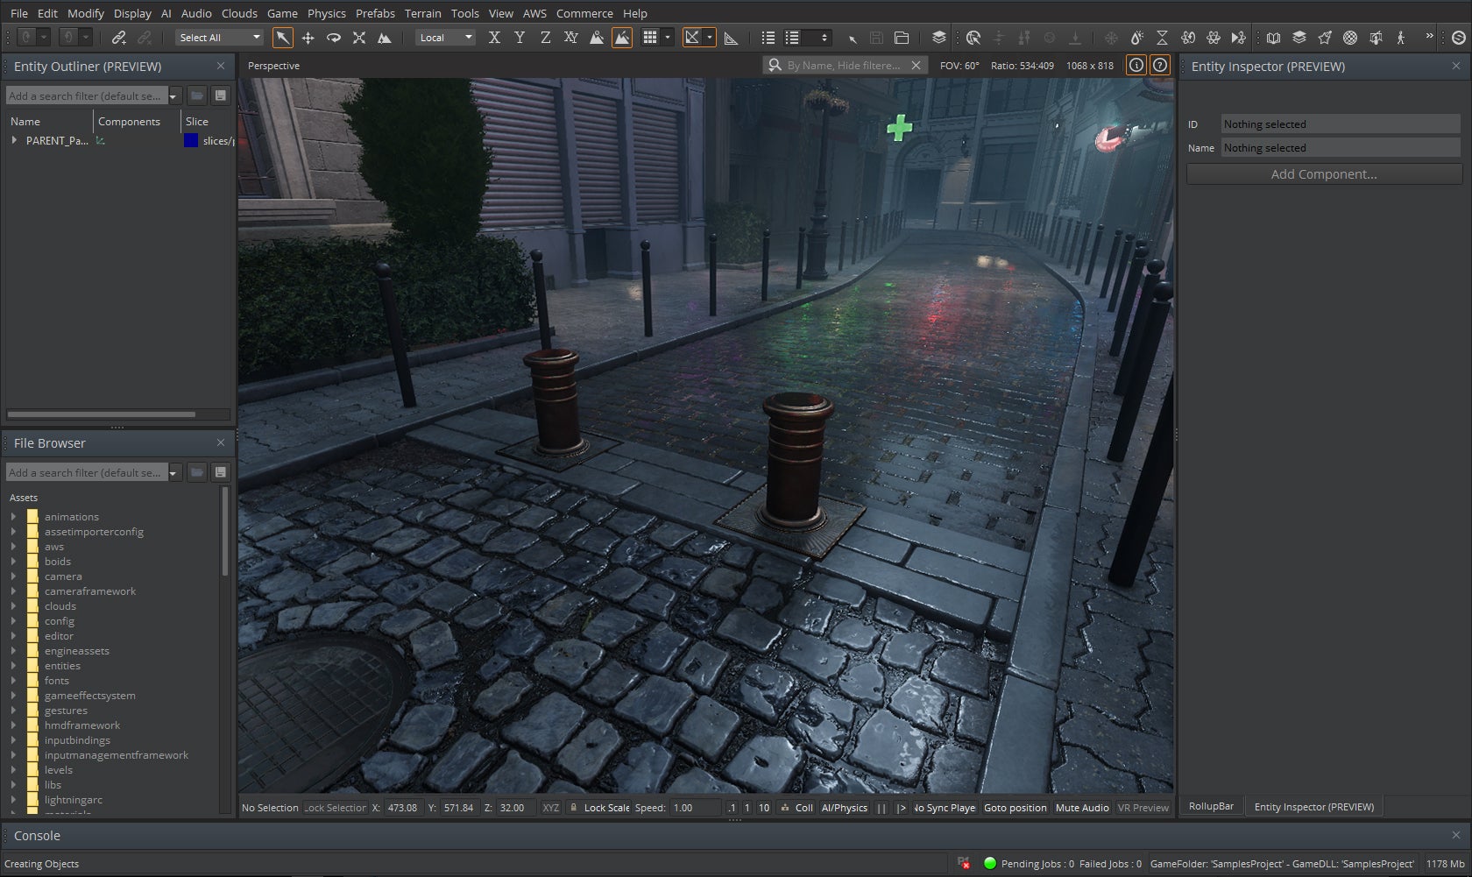1472x877 pixels.
Task: Click the Add Component button
Action: [1323, 174]
